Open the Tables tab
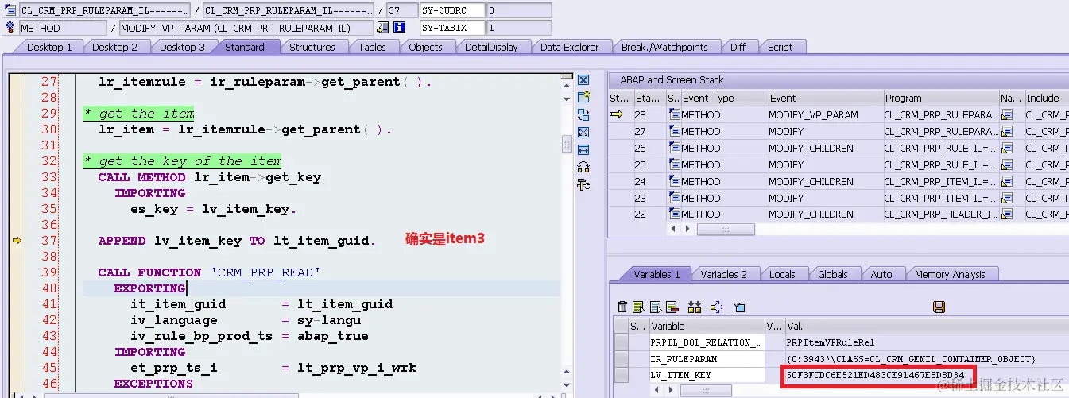Viewport: 1069px width, 398px height. [x=372, y=47]
